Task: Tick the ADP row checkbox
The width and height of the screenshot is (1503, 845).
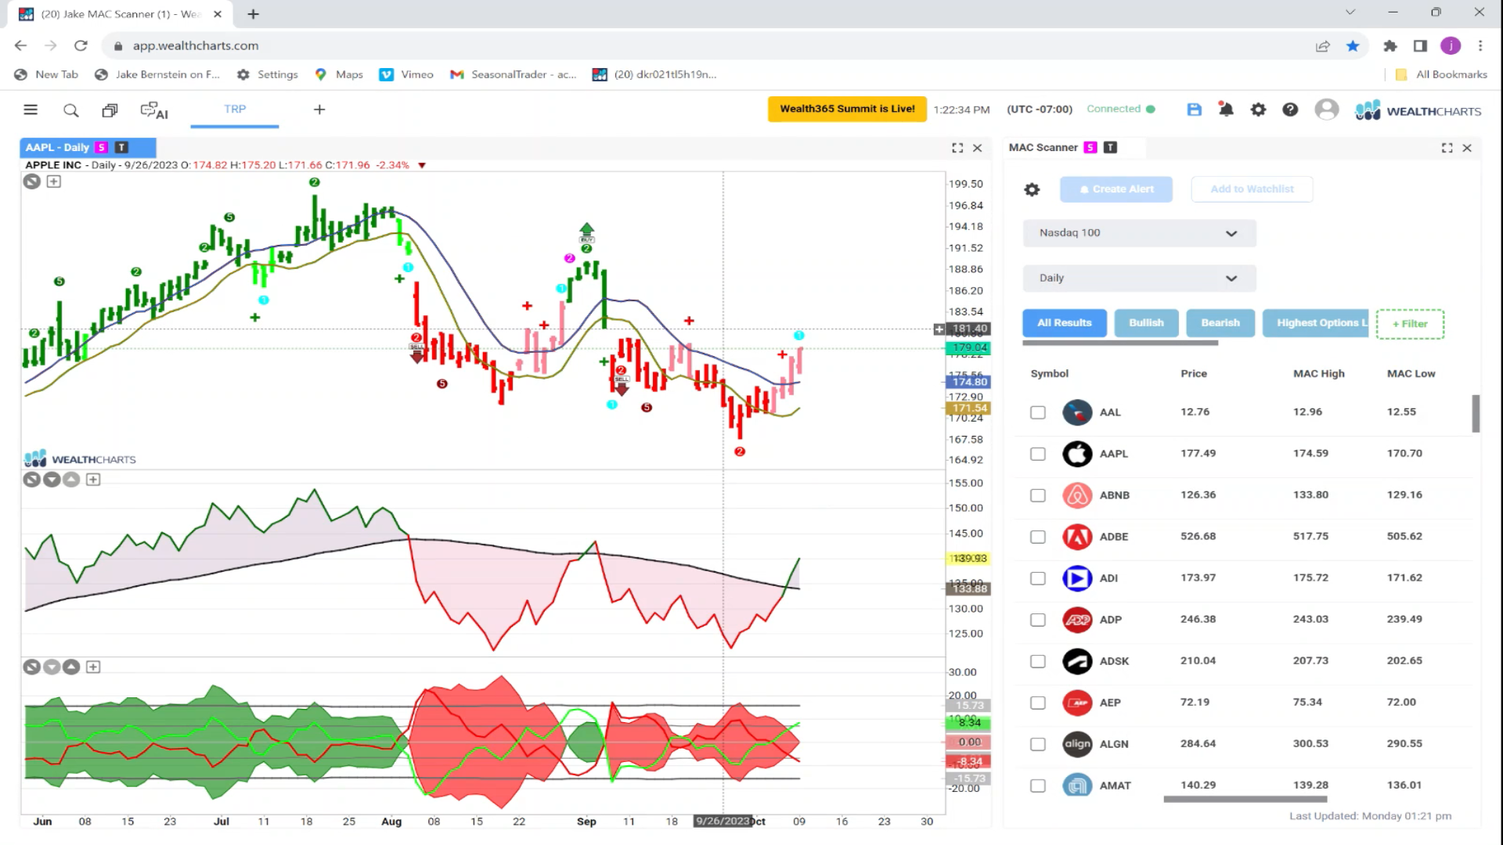Action: 1038,620
